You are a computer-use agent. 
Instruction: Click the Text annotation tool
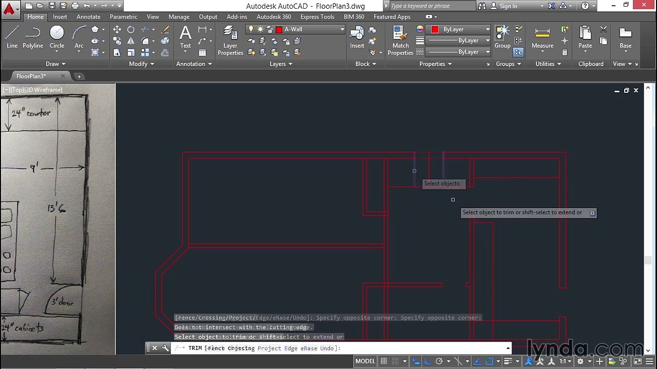click(185, 37)
